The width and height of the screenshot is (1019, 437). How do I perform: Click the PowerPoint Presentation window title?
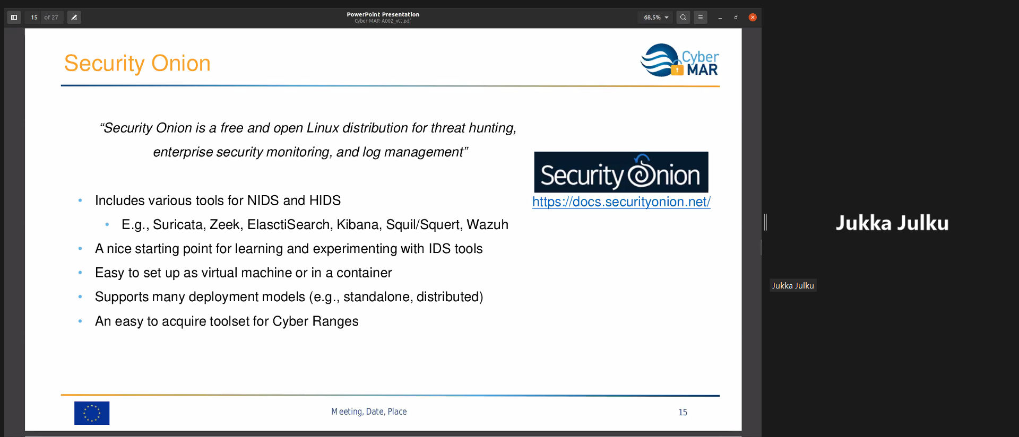[x=383, y=14]
